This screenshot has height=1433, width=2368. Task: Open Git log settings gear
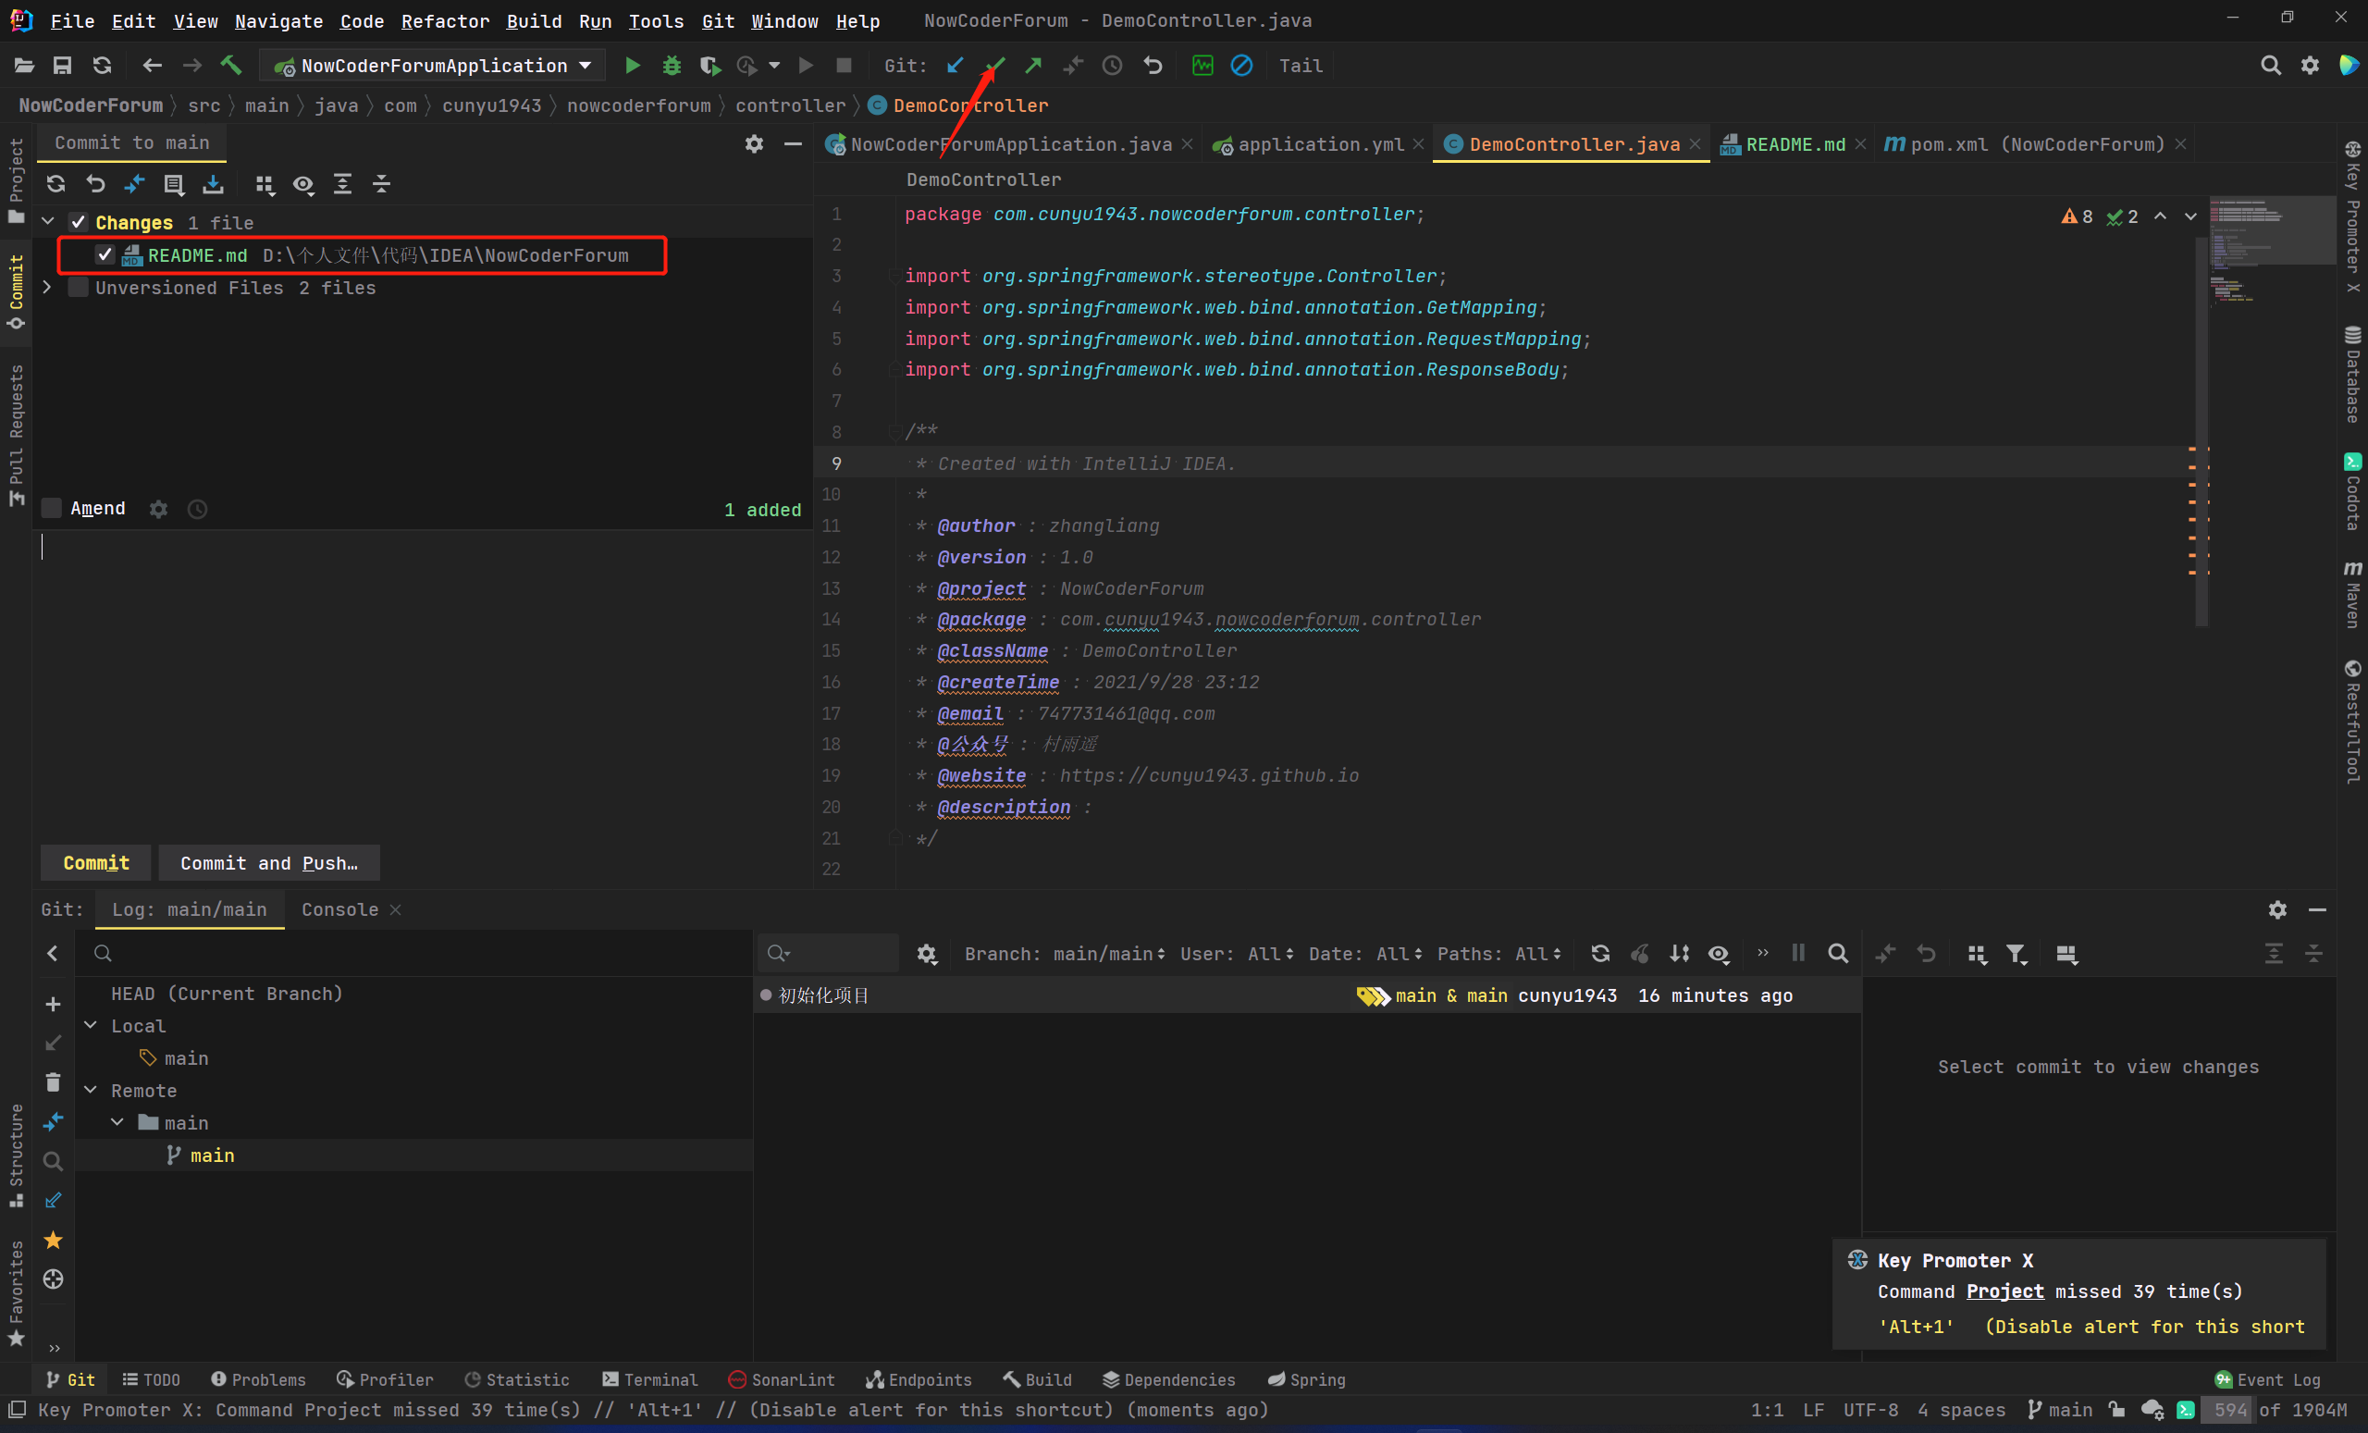click(927, 954)
